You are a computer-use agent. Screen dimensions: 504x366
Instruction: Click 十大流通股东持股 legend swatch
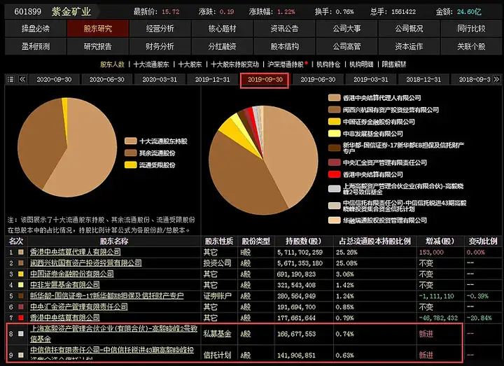(131, 141)
